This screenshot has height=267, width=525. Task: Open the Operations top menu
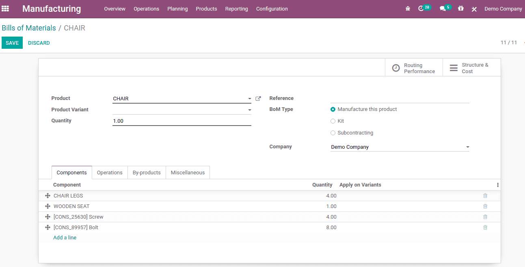pyautogui.click(x=146, y=9)
